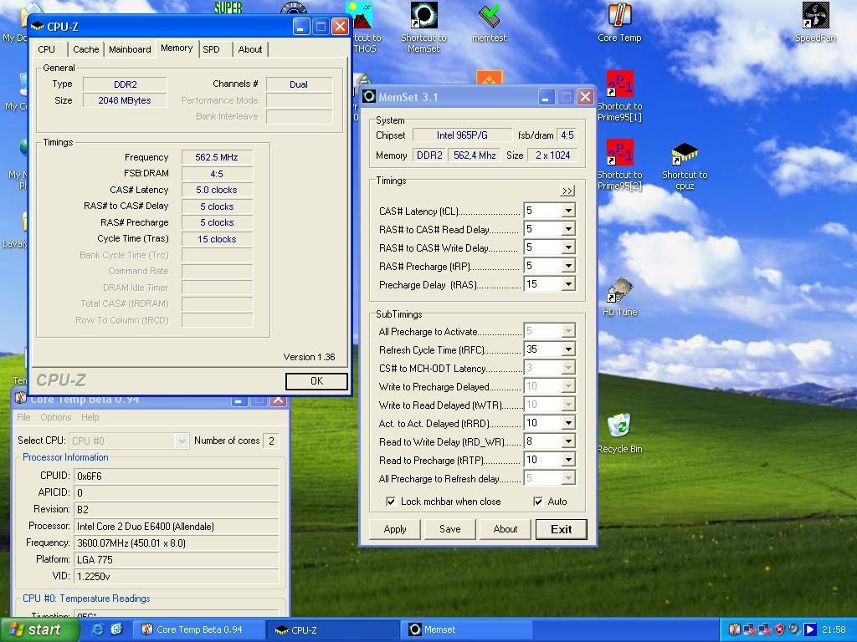Open the Refresh Cycle Time (tRFC) dropdown
The width and height of the screenshot is (857, 642).
click(x=568, y=349)
